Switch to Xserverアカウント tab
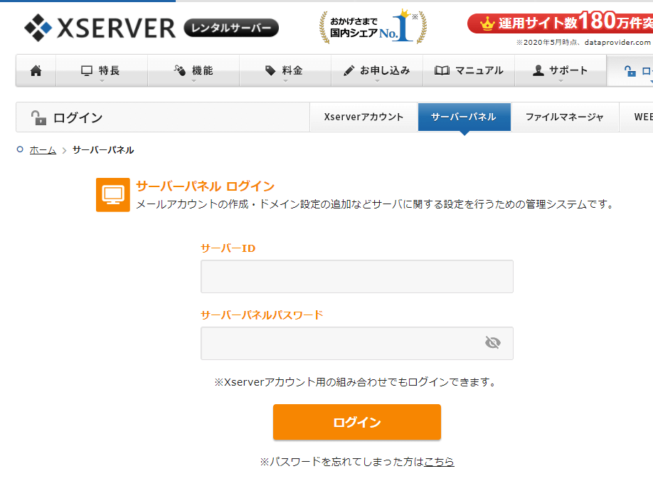This screenshot has height=486, width=653. tap(363, 117)
